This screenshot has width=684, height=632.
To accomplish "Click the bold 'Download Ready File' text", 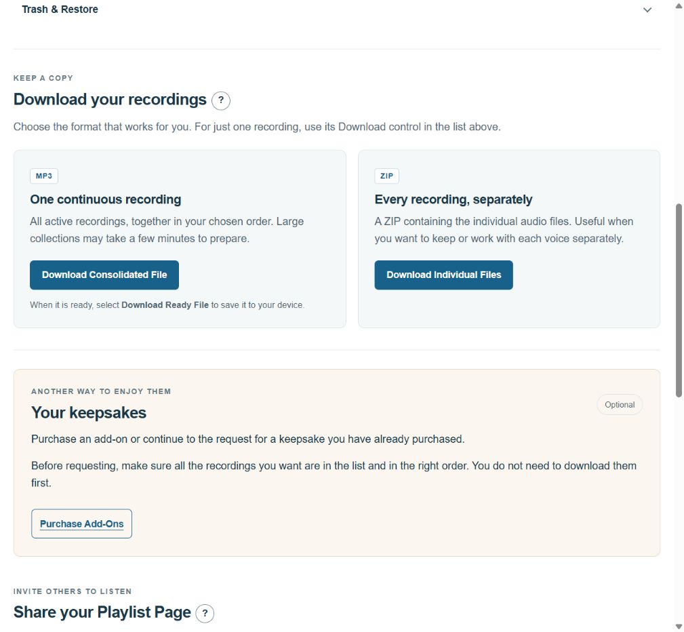I will (x=165, y=305).
